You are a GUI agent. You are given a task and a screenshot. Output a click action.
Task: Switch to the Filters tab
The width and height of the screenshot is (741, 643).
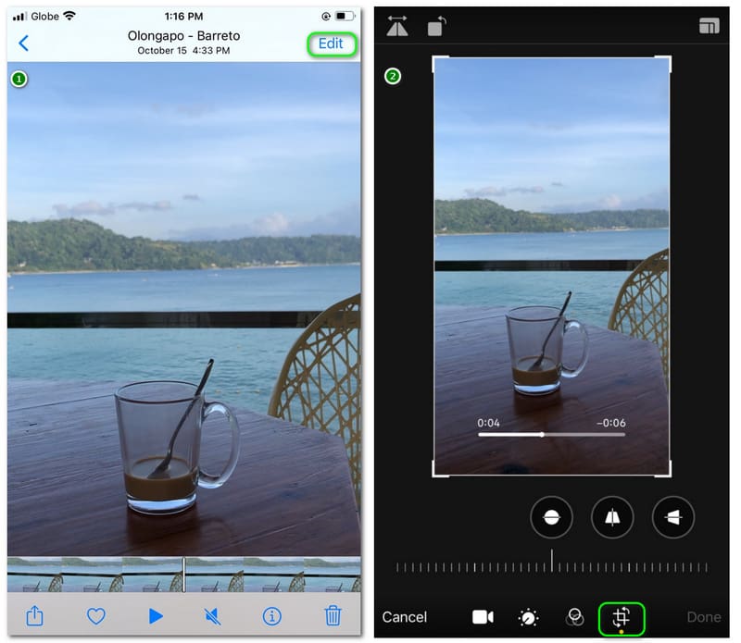(575, 616)
